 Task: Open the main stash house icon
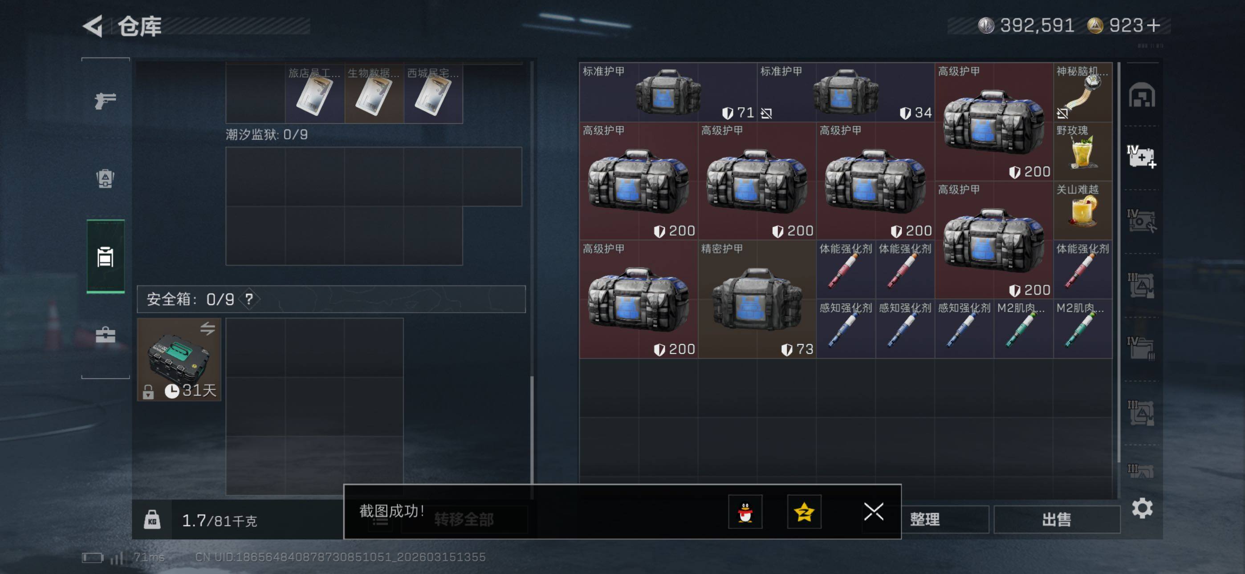coord(1142,95)
